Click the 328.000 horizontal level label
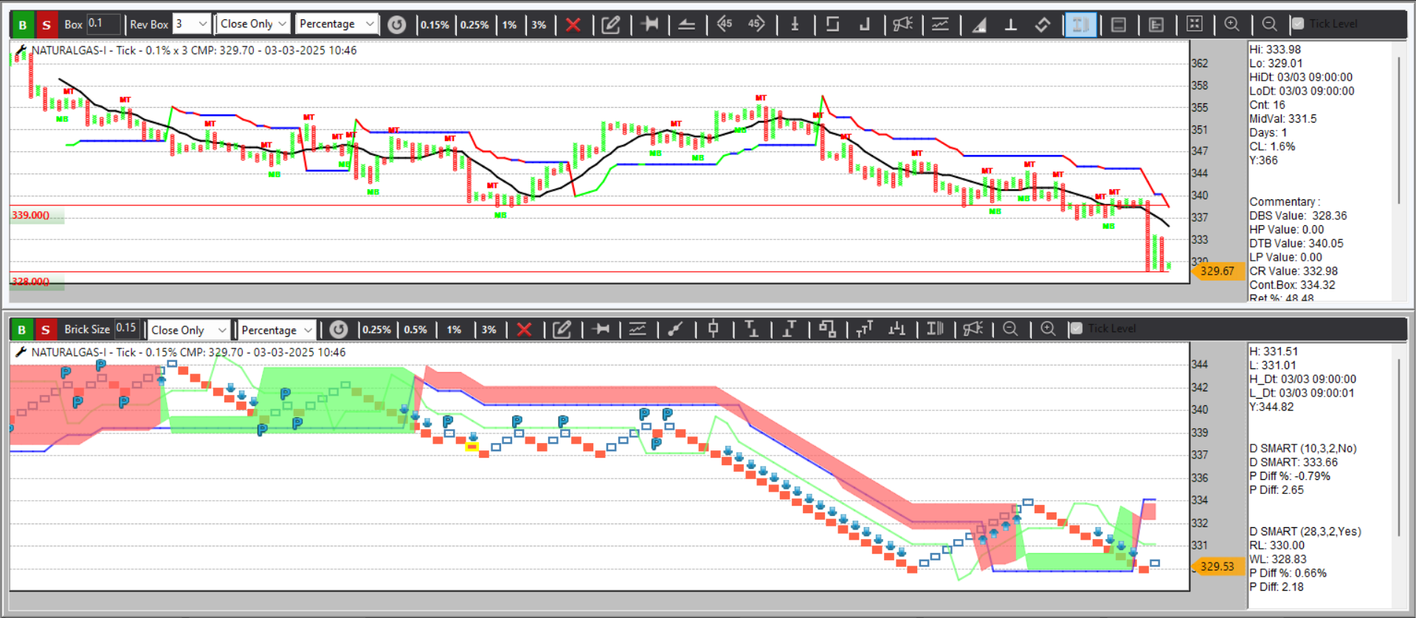Image resolution: width=1416 pixels, height=618 pixels. 31,281
